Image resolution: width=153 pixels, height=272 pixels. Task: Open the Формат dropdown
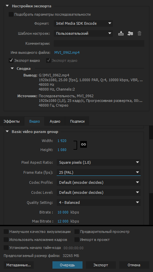(x=83, y=23)
